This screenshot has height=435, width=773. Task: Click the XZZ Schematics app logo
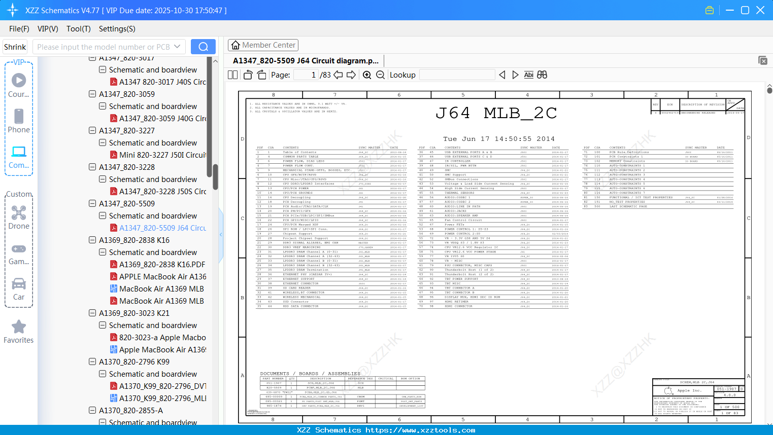pyautogui.click(x=13, y=10)
